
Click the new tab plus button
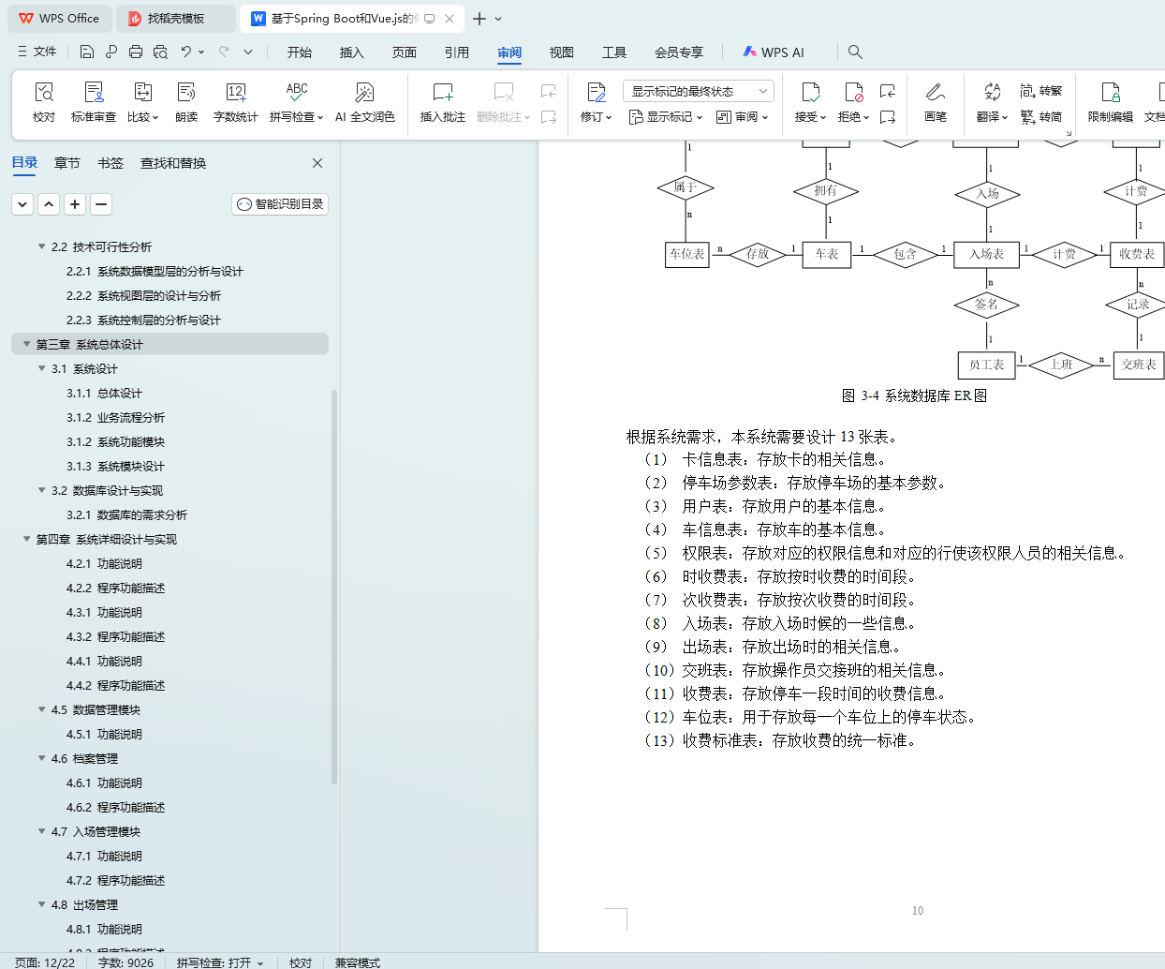479,18
